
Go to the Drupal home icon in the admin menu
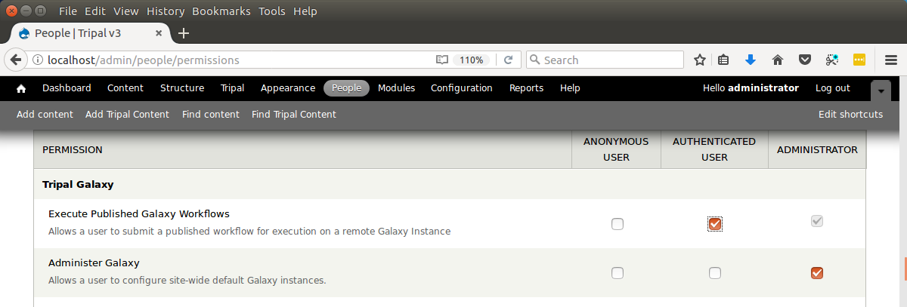(x=21, y=88)
